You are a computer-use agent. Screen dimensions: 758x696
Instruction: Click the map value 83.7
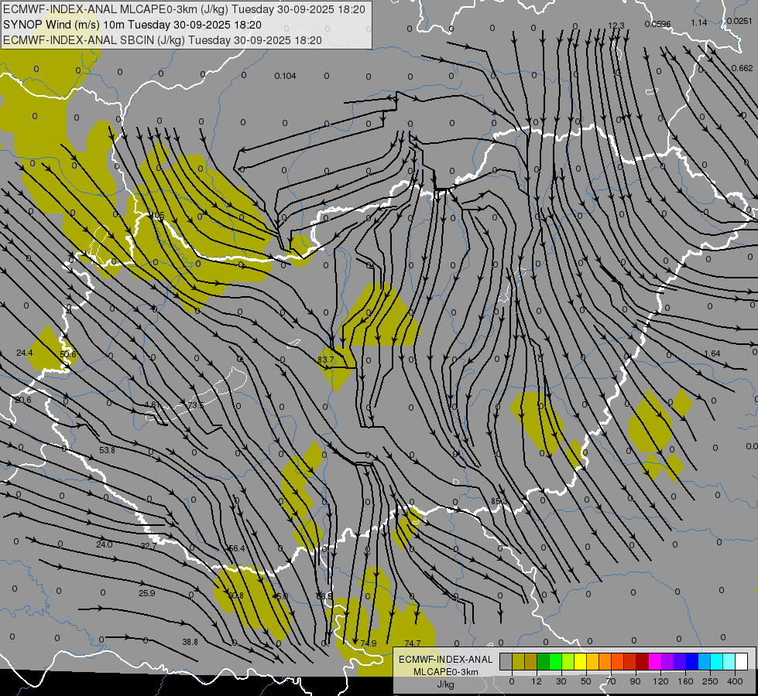point(325,360)
